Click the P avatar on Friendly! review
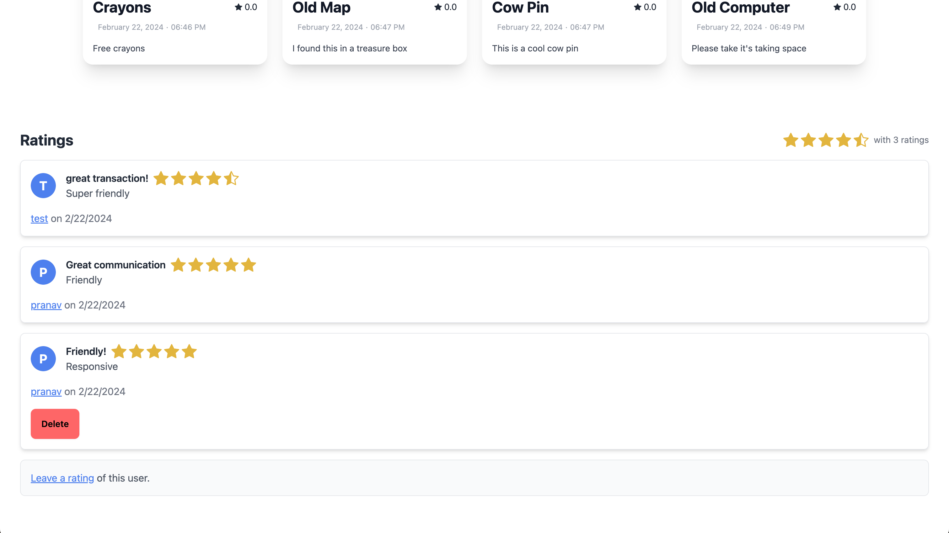 click(x=43, y=359)
